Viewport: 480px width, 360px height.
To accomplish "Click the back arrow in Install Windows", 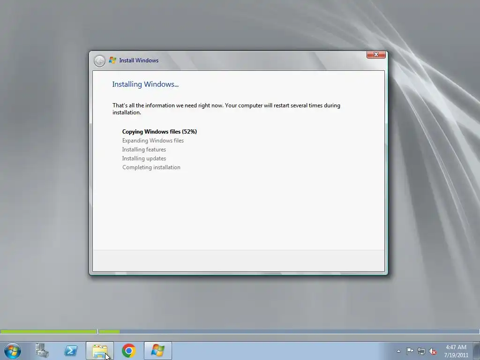I will [x=99, y=61].
